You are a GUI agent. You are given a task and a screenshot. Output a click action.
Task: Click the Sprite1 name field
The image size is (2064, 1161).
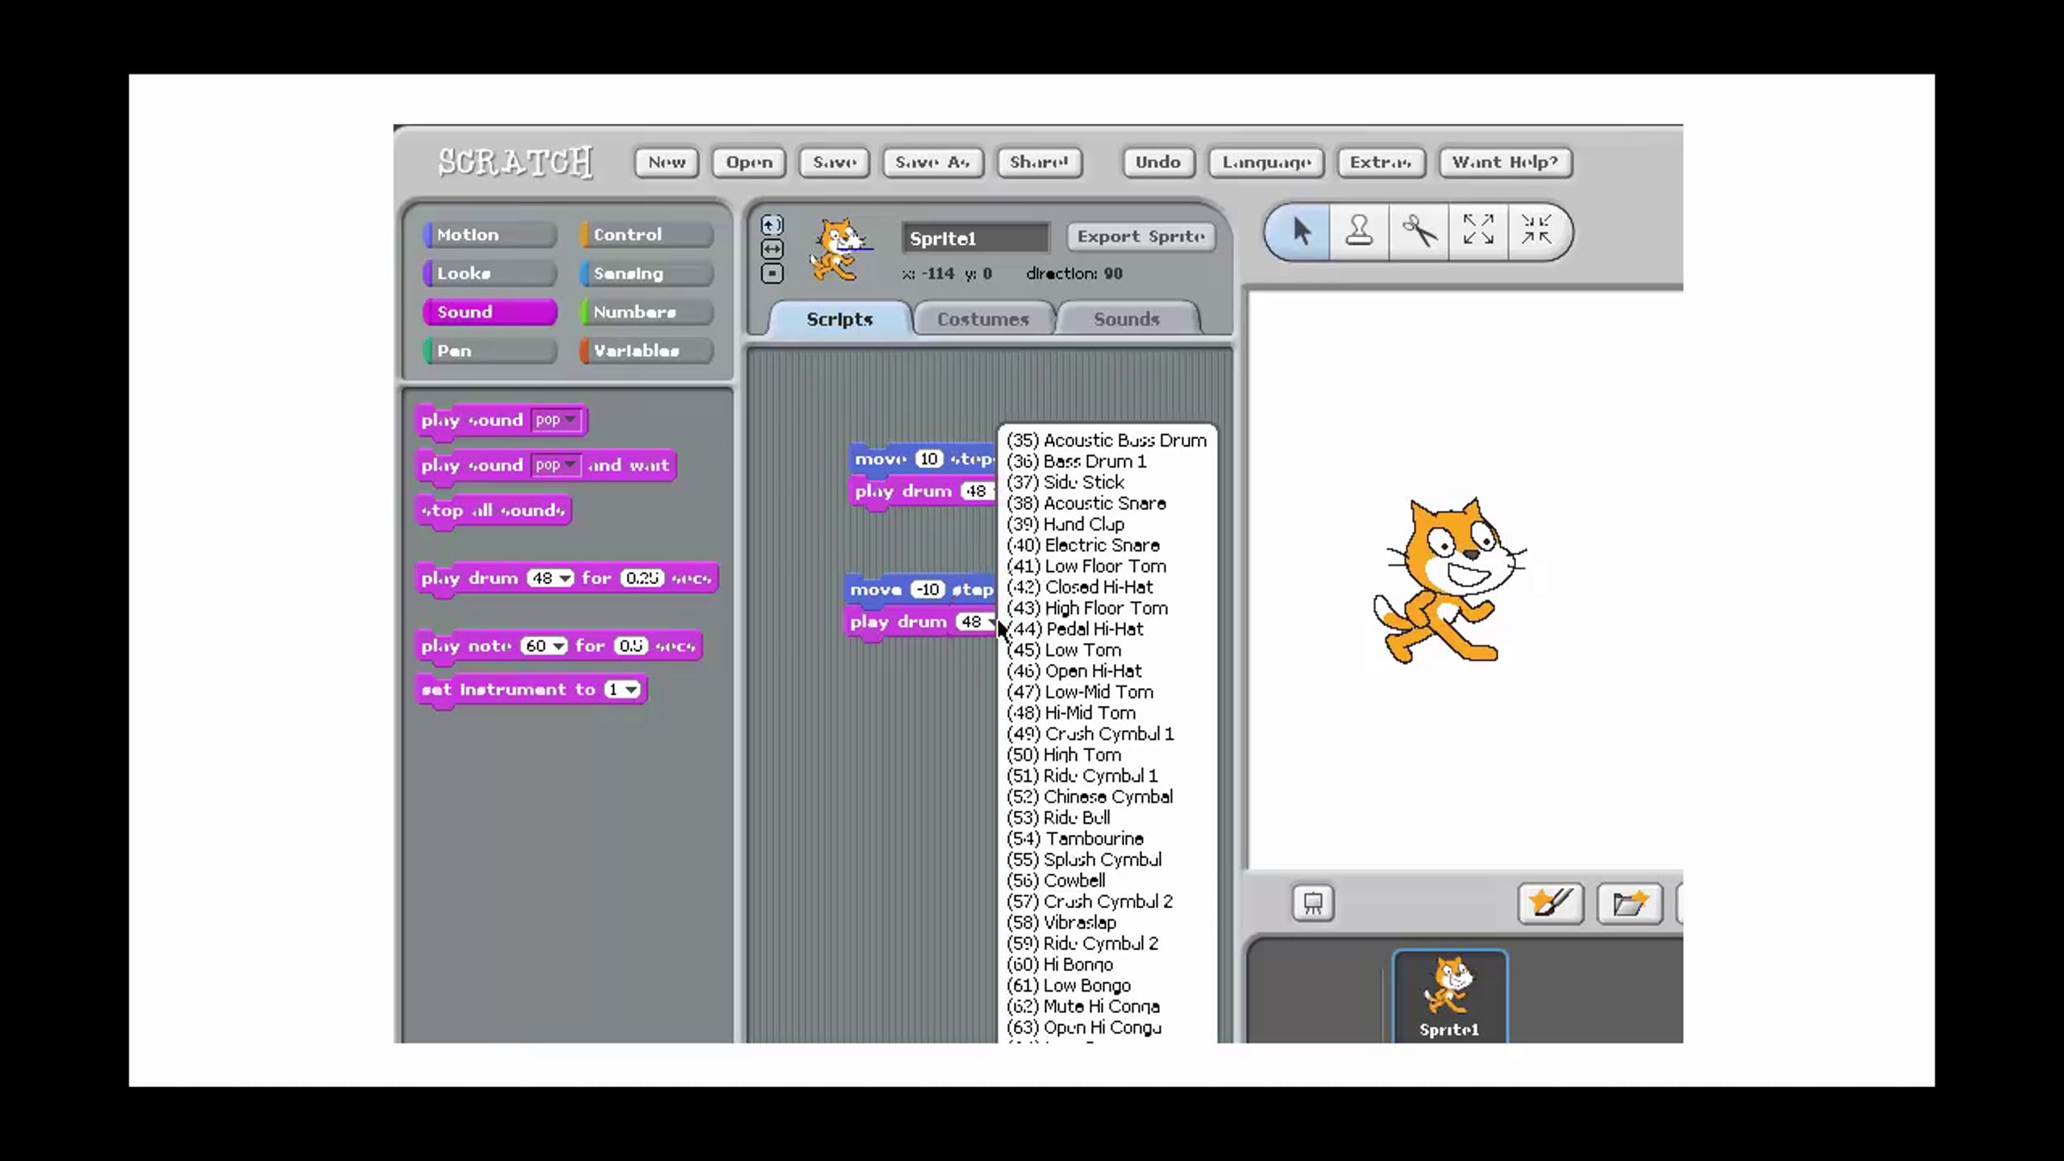pos(975,238)
